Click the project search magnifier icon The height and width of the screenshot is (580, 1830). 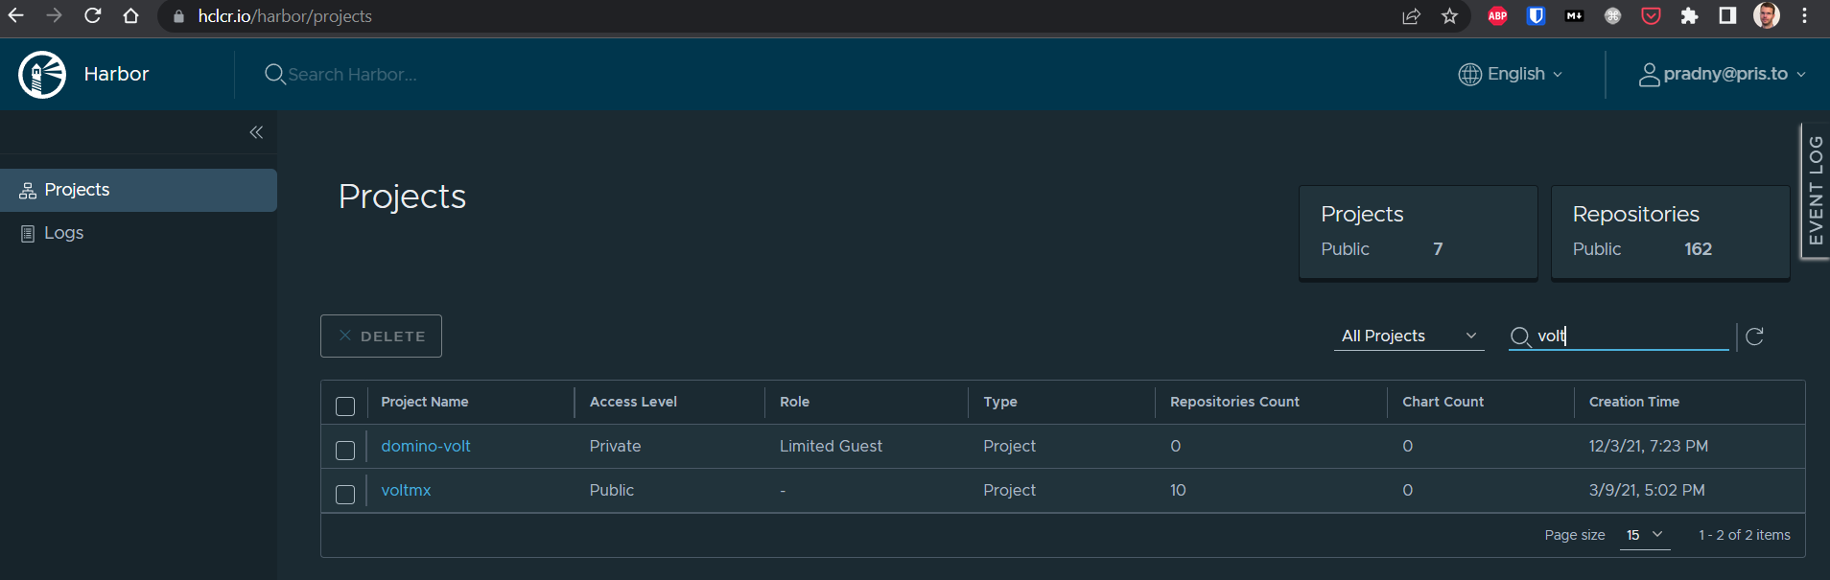pyautogui.click(x=1520, y=336)
